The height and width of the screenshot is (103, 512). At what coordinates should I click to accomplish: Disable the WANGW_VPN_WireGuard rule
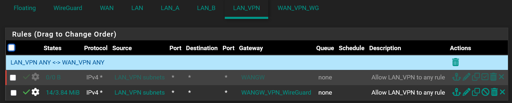(x=485, y=92)
